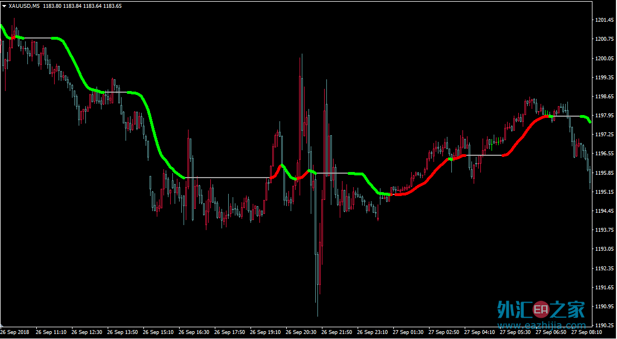Click the 1195.15 price scale label
The width and height of the screenshot is (617, 339).
(605, 192)
